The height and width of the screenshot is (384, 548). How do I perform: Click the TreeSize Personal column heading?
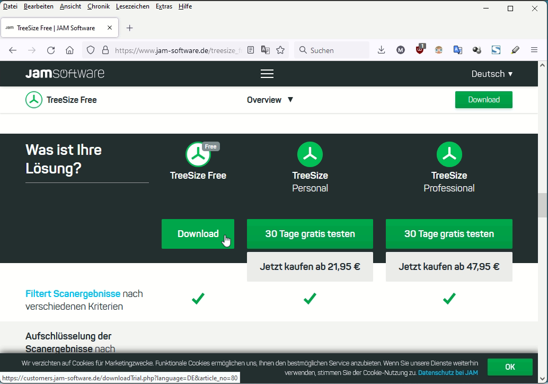310,182
